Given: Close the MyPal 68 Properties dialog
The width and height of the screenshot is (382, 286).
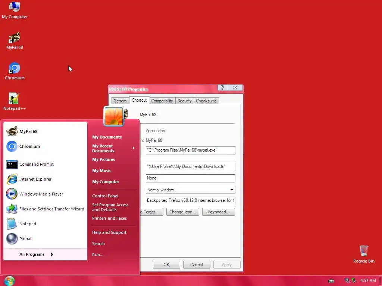Looking at the screenshot, I should coord(235,88).
